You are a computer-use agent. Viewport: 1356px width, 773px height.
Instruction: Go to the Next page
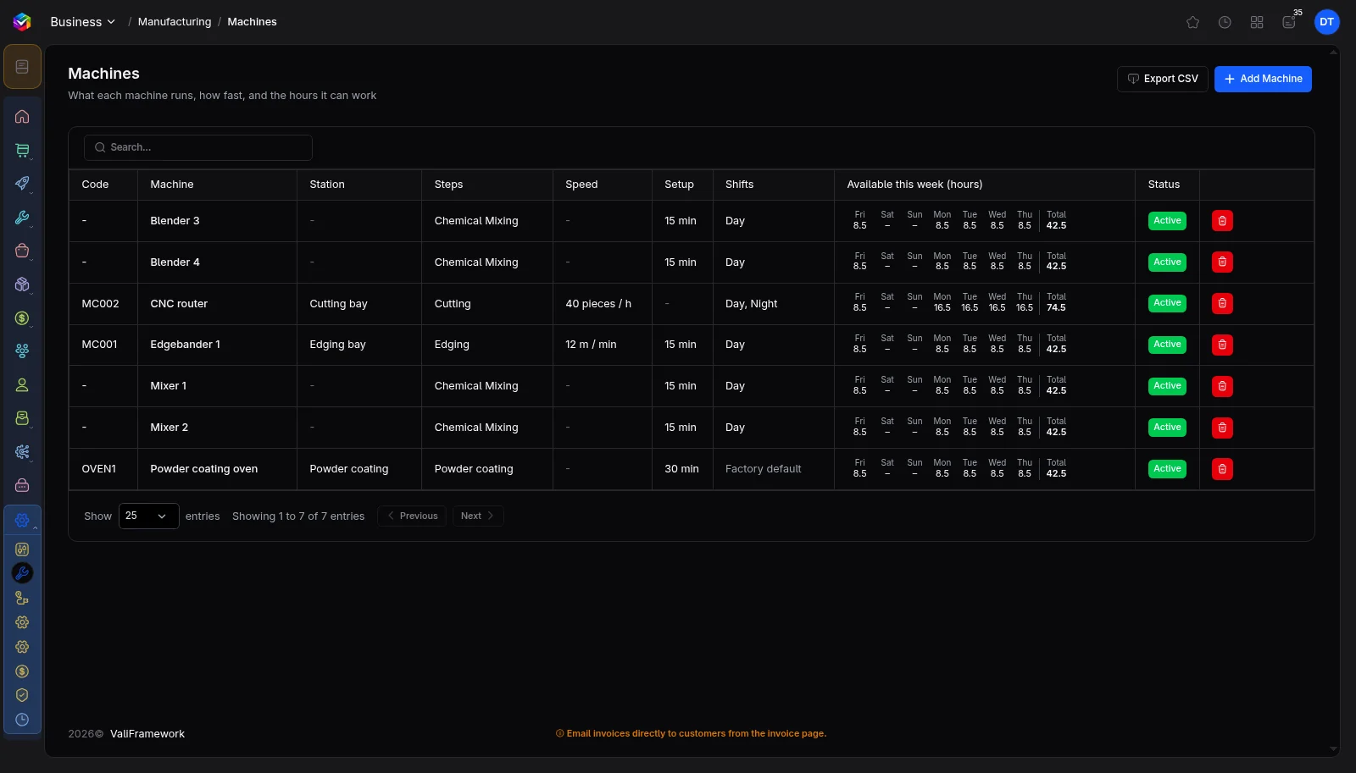pyautogui.click(x=478, y=516)
